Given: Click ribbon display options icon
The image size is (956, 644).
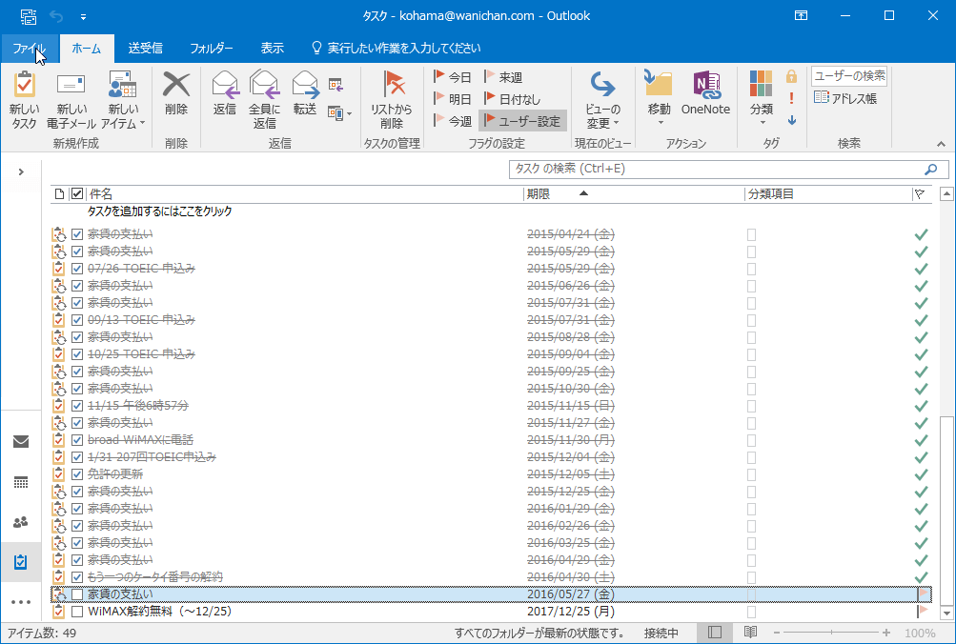Looking at the screenshot, I should (x=801, y=16).
